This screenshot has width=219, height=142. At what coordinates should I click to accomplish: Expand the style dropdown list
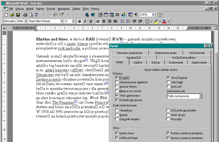click(x=26, y=21)
